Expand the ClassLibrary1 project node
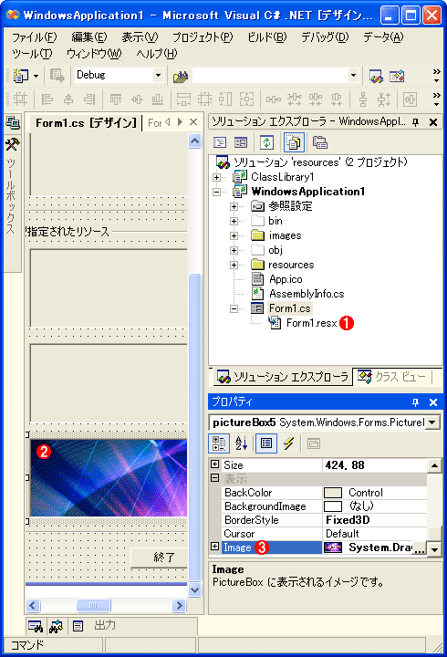This screenshot has height=657, width=447. point(216,177)
